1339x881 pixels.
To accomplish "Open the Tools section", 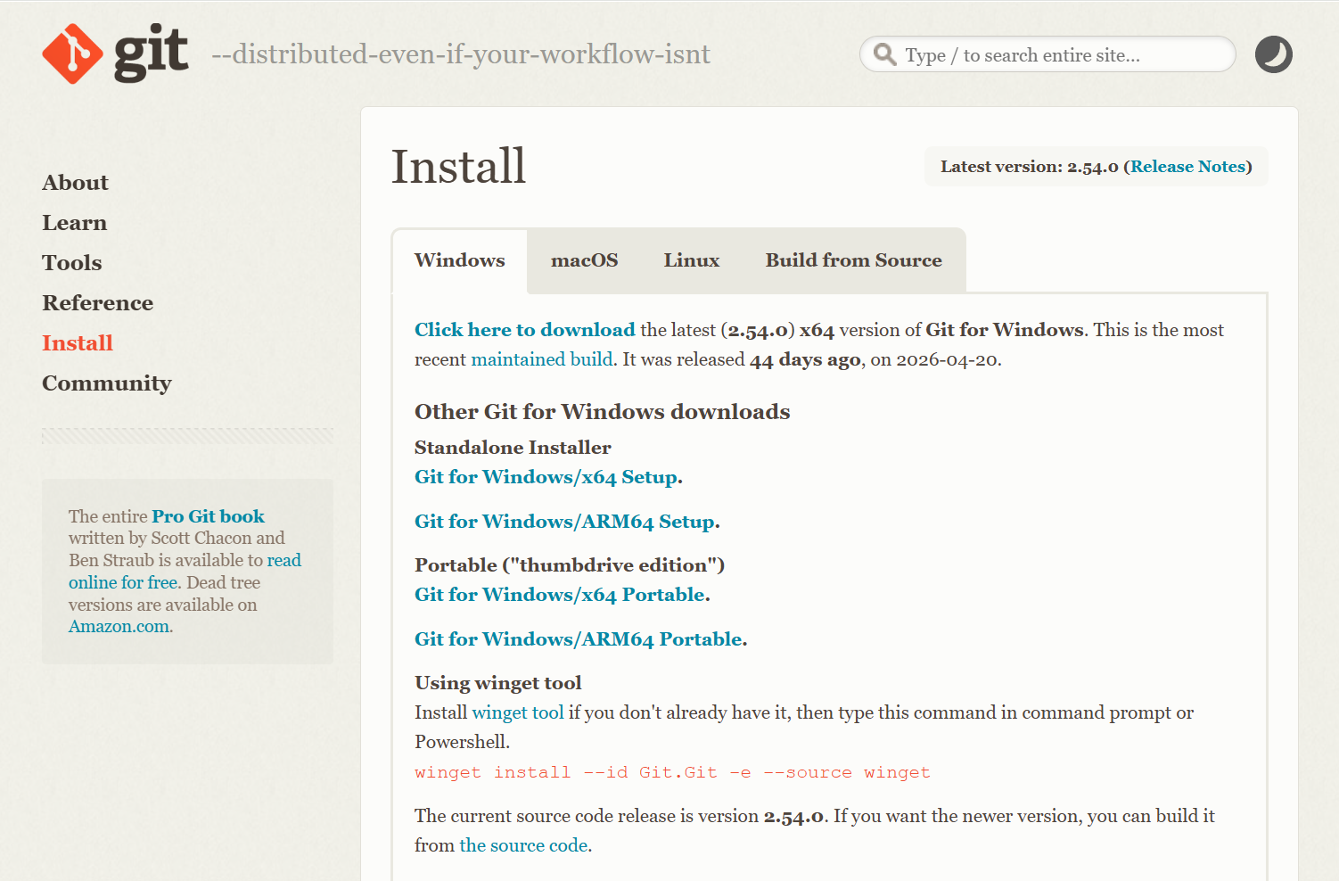I will click(x=72, y=263).
